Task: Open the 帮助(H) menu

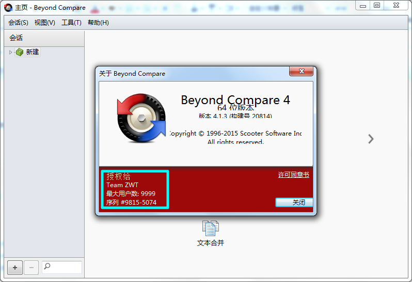Action: (98, 23)
